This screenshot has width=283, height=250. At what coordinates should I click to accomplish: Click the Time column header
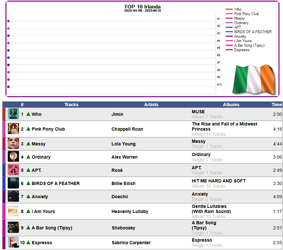(277, 105)
